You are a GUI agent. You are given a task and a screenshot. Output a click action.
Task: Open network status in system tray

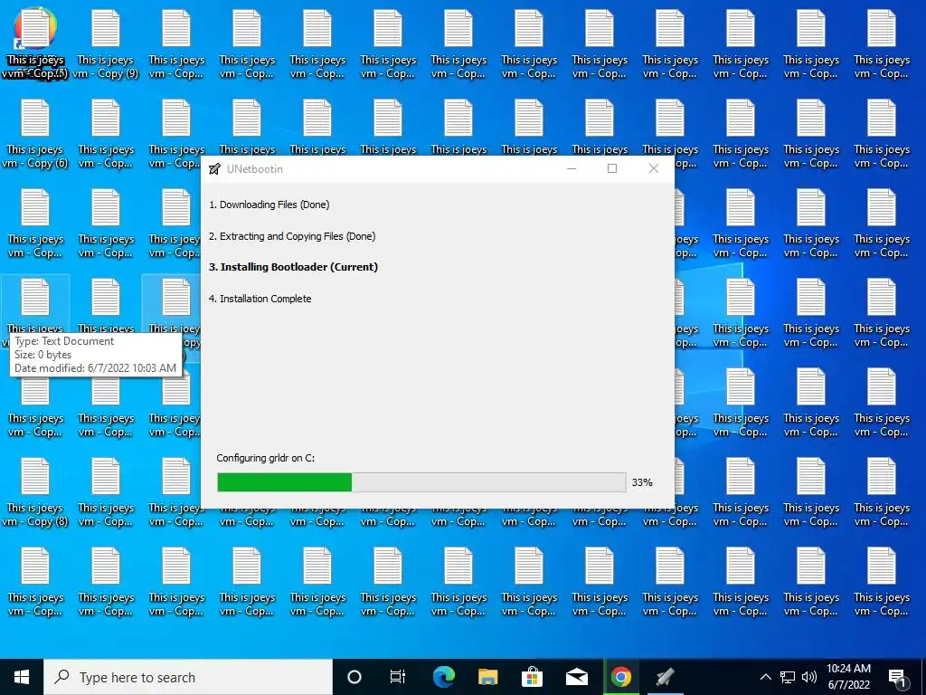point(788,677)
